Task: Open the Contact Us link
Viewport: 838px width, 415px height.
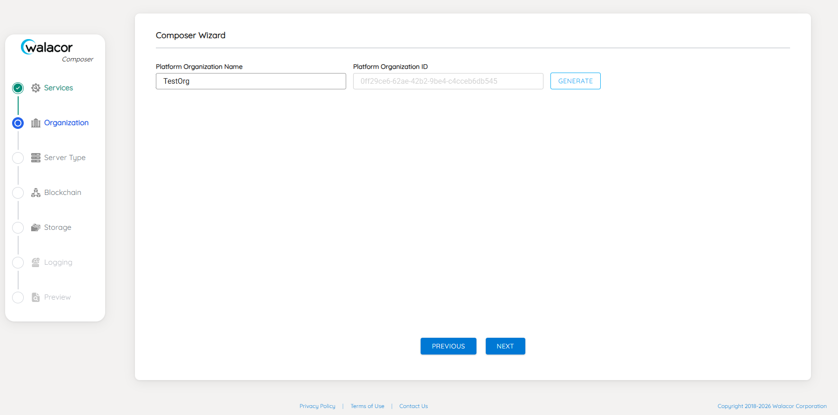Action: pos(414,406)
